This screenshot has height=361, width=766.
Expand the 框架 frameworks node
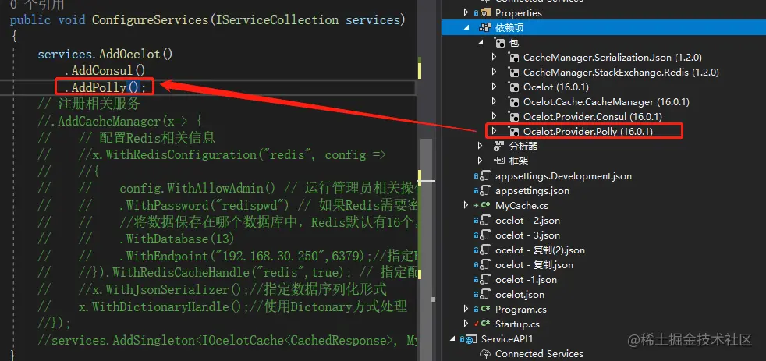pyautogui.click(x=481, y=160)
